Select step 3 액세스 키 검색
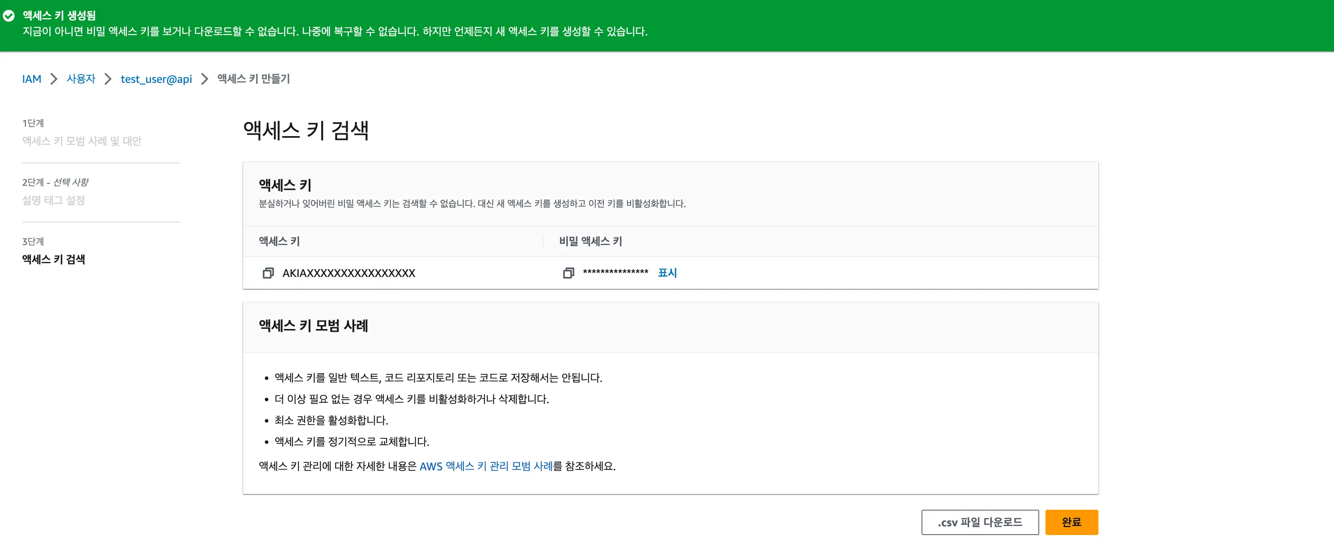This screenshot has height=550, width=1334. [53, 259]
